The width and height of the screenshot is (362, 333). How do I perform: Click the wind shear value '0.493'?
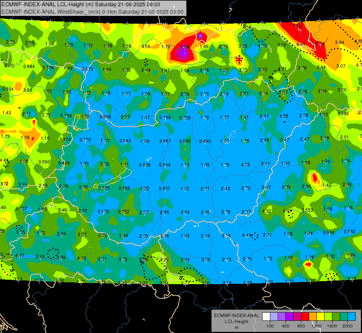(x=205, y=141)
